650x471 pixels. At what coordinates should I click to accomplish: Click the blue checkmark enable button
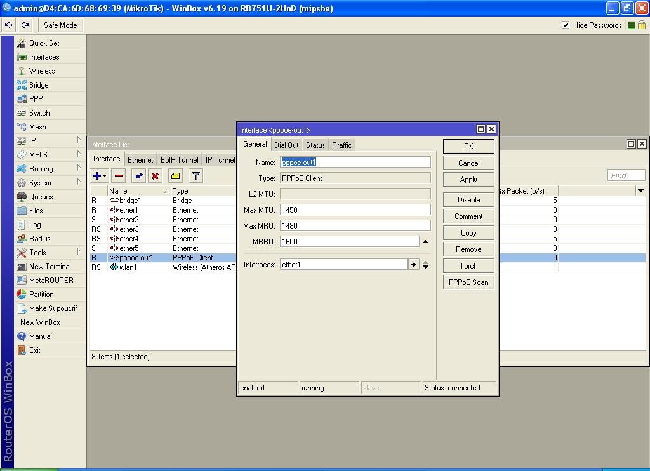coord(139,176)
